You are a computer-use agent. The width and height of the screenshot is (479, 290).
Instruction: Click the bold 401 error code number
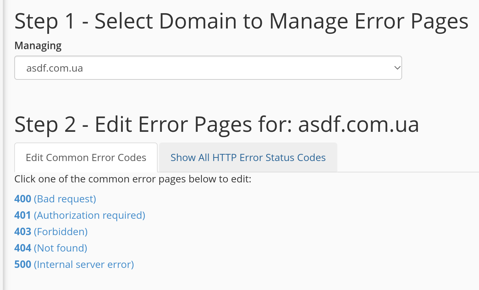click(23, 215)
